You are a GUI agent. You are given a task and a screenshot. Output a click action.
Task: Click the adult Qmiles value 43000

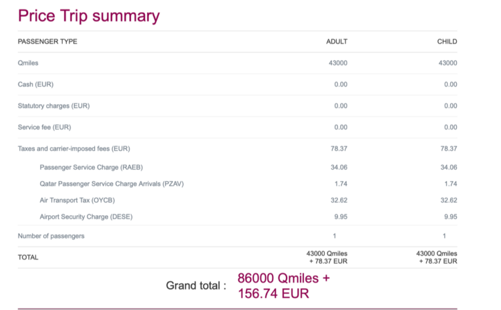[x=338, y=63]
